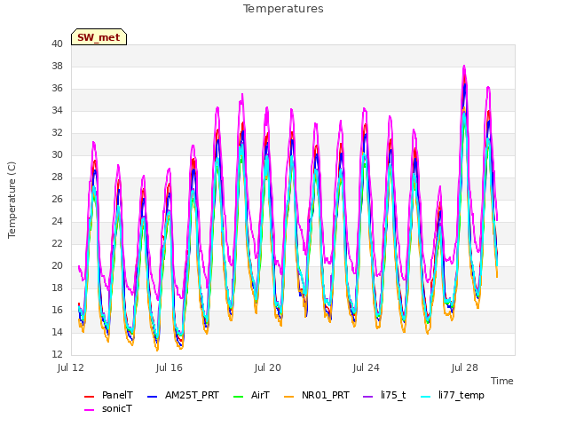
Task: Click the red PanelT legend swatch
Action: point(89,397)
